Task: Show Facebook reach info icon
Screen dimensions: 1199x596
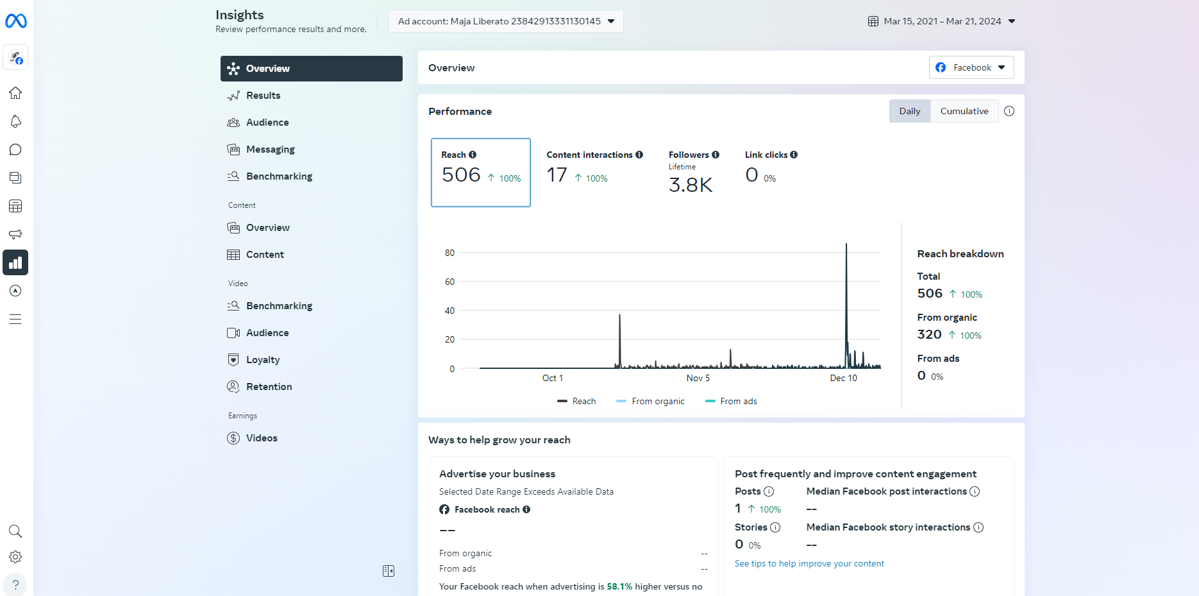Action: [526, 509]
